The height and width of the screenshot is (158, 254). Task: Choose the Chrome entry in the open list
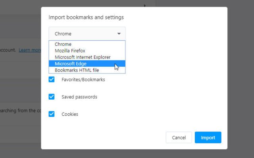click(x=63, y=44)
